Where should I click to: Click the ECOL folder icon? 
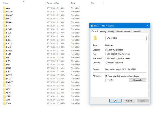click(x=4, y=33)
